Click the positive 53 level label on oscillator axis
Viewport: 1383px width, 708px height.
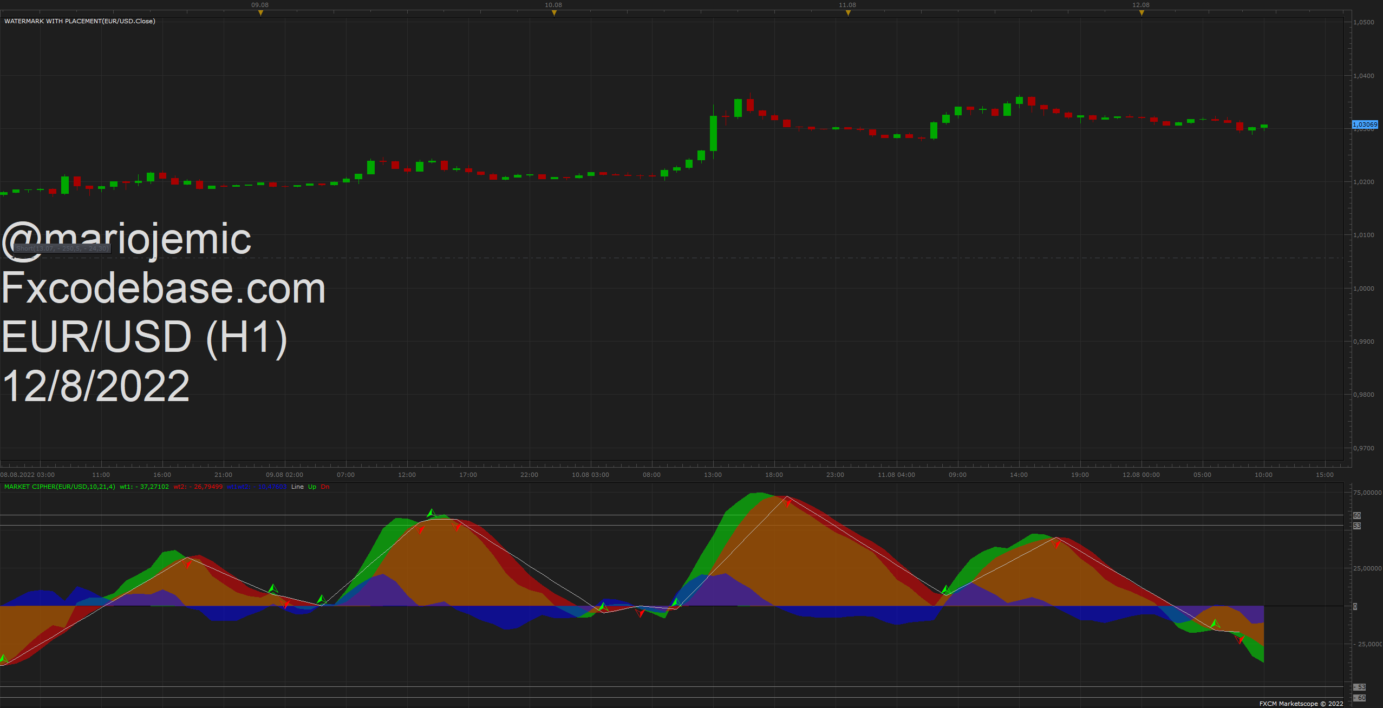1356,526
